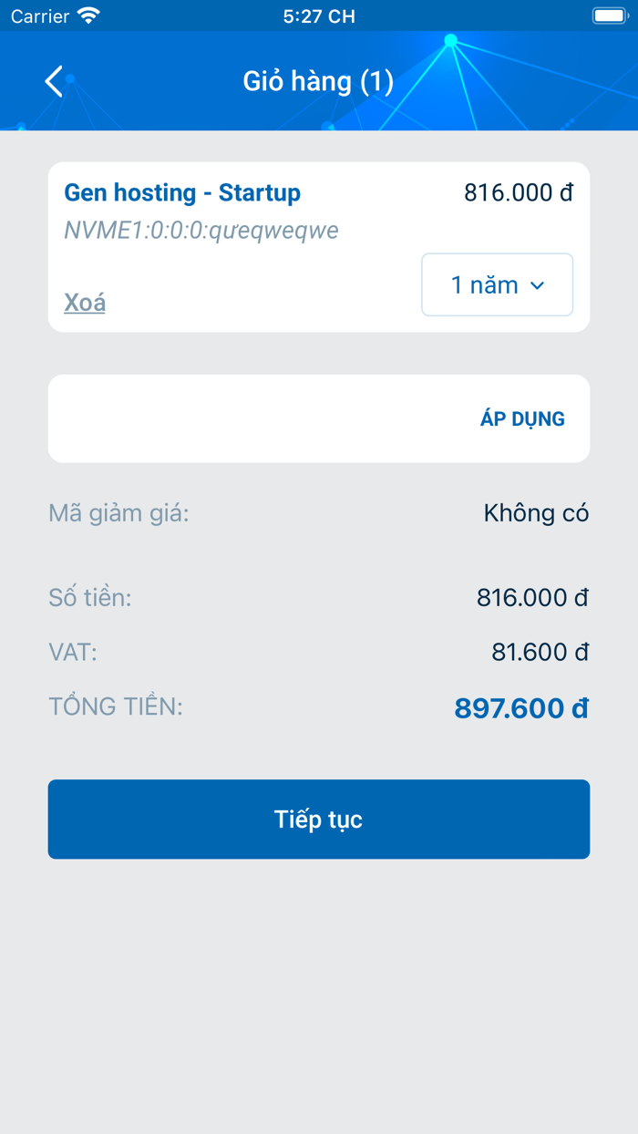This screenshot has width=638, height=1134.
Task: Tap the Tiếp tục button
Action: (x=319, y=819)
